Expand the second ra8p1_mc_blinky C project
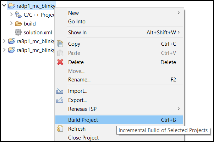The width and height of the screenshot is (214, 142). (4, 50)
